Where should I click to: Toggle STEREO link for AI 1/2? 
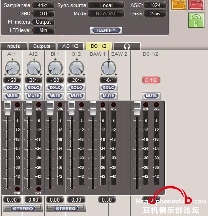[x=23, y=209]
